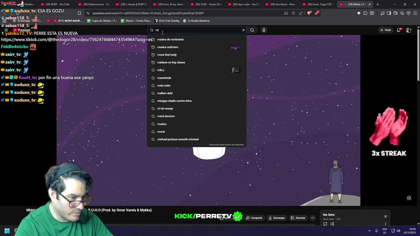Open the extensions puzzle icon
This screenshot has height=236, width=420.
[x=365, y=13]
